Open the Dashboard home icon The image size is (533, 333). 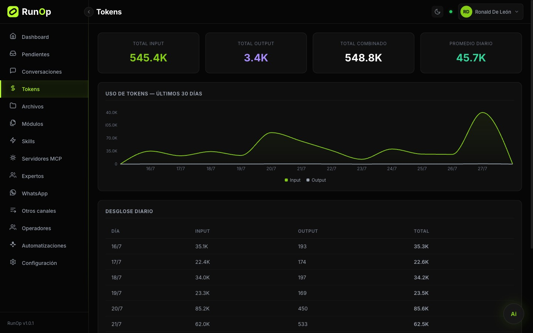point(13,36)
